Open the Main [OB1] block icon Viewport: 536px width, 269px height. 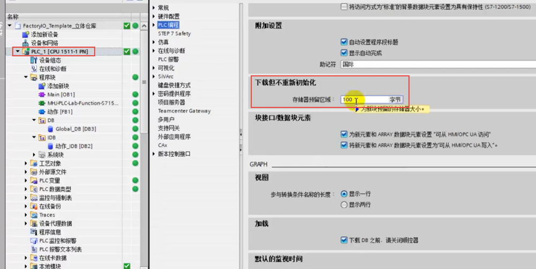42,94
